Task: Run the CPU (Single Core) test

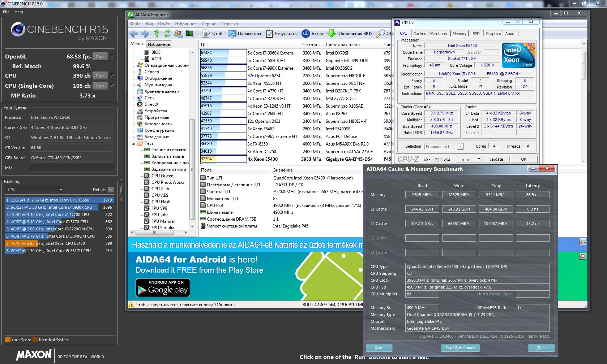Action: pyautogui.click(x=100, y=86)
